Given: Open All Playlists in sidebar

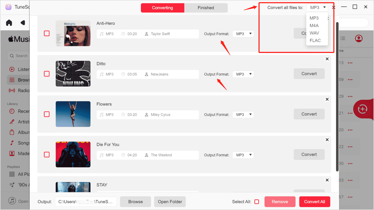Looking at the screenshot, I should click(x=19, y=174).
